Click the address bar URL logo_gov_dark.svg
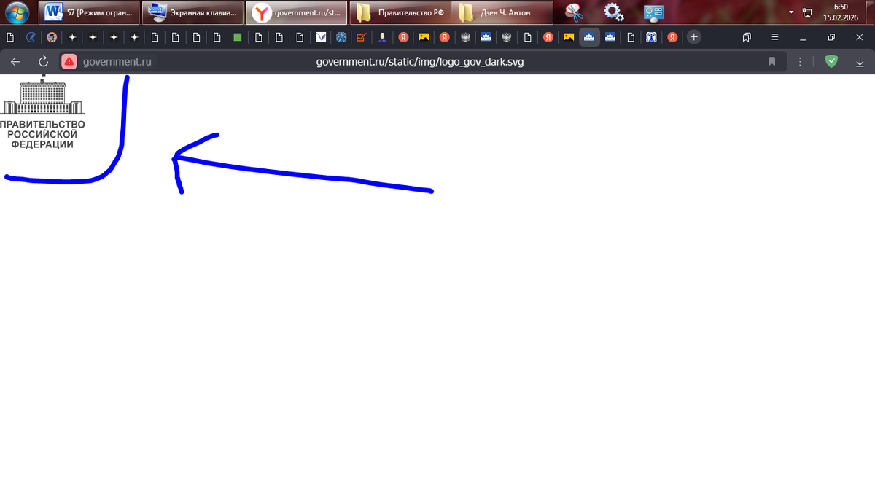The width and height of the screenshot is (875, 492). tap(420, 62)
